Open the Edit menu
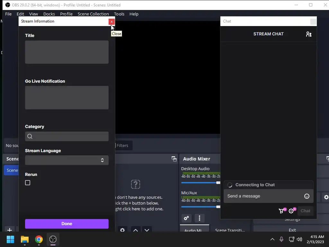Image resolution: width=329 pixels, height=247 pixels. coord(20,14)
